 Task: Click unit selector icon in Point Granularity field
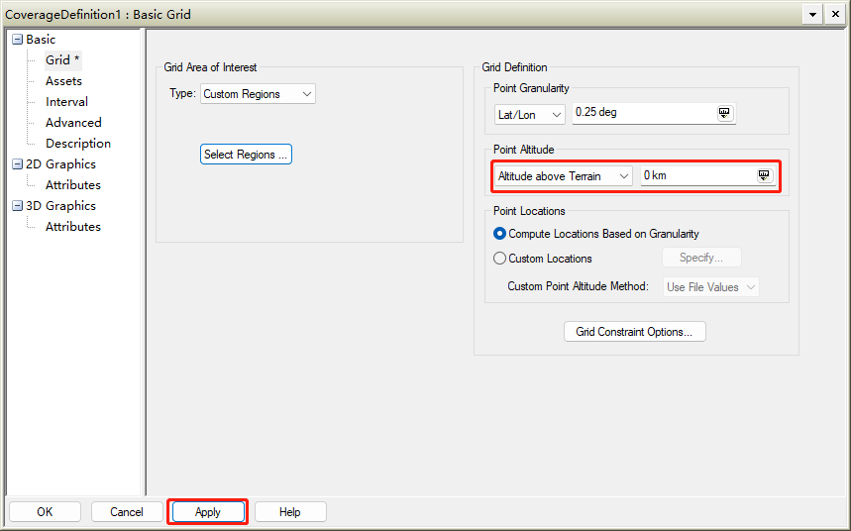pyautogui.click(x=725, y=113)
